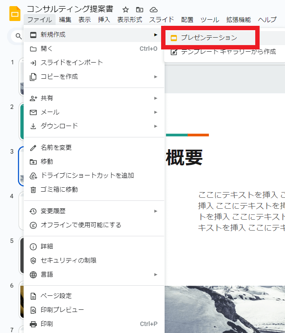This screenshot has height=333, width=285.
Task: Select slide 6 thumbnail
Action: (21, 300)
